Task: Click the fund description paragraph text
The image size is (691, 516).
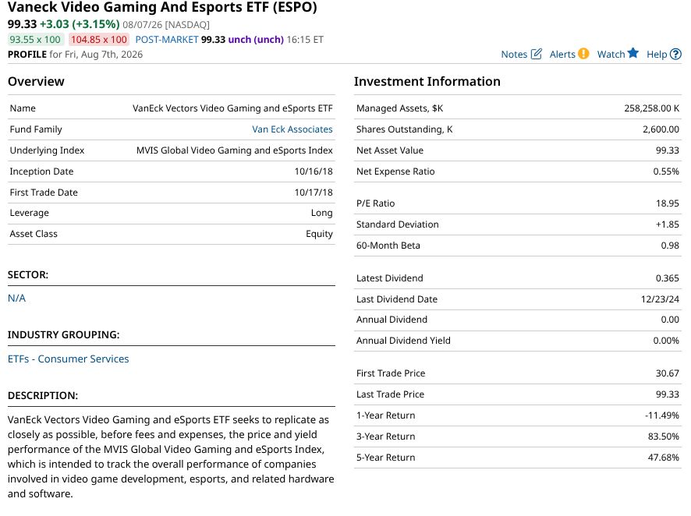Action: (171, 457)
